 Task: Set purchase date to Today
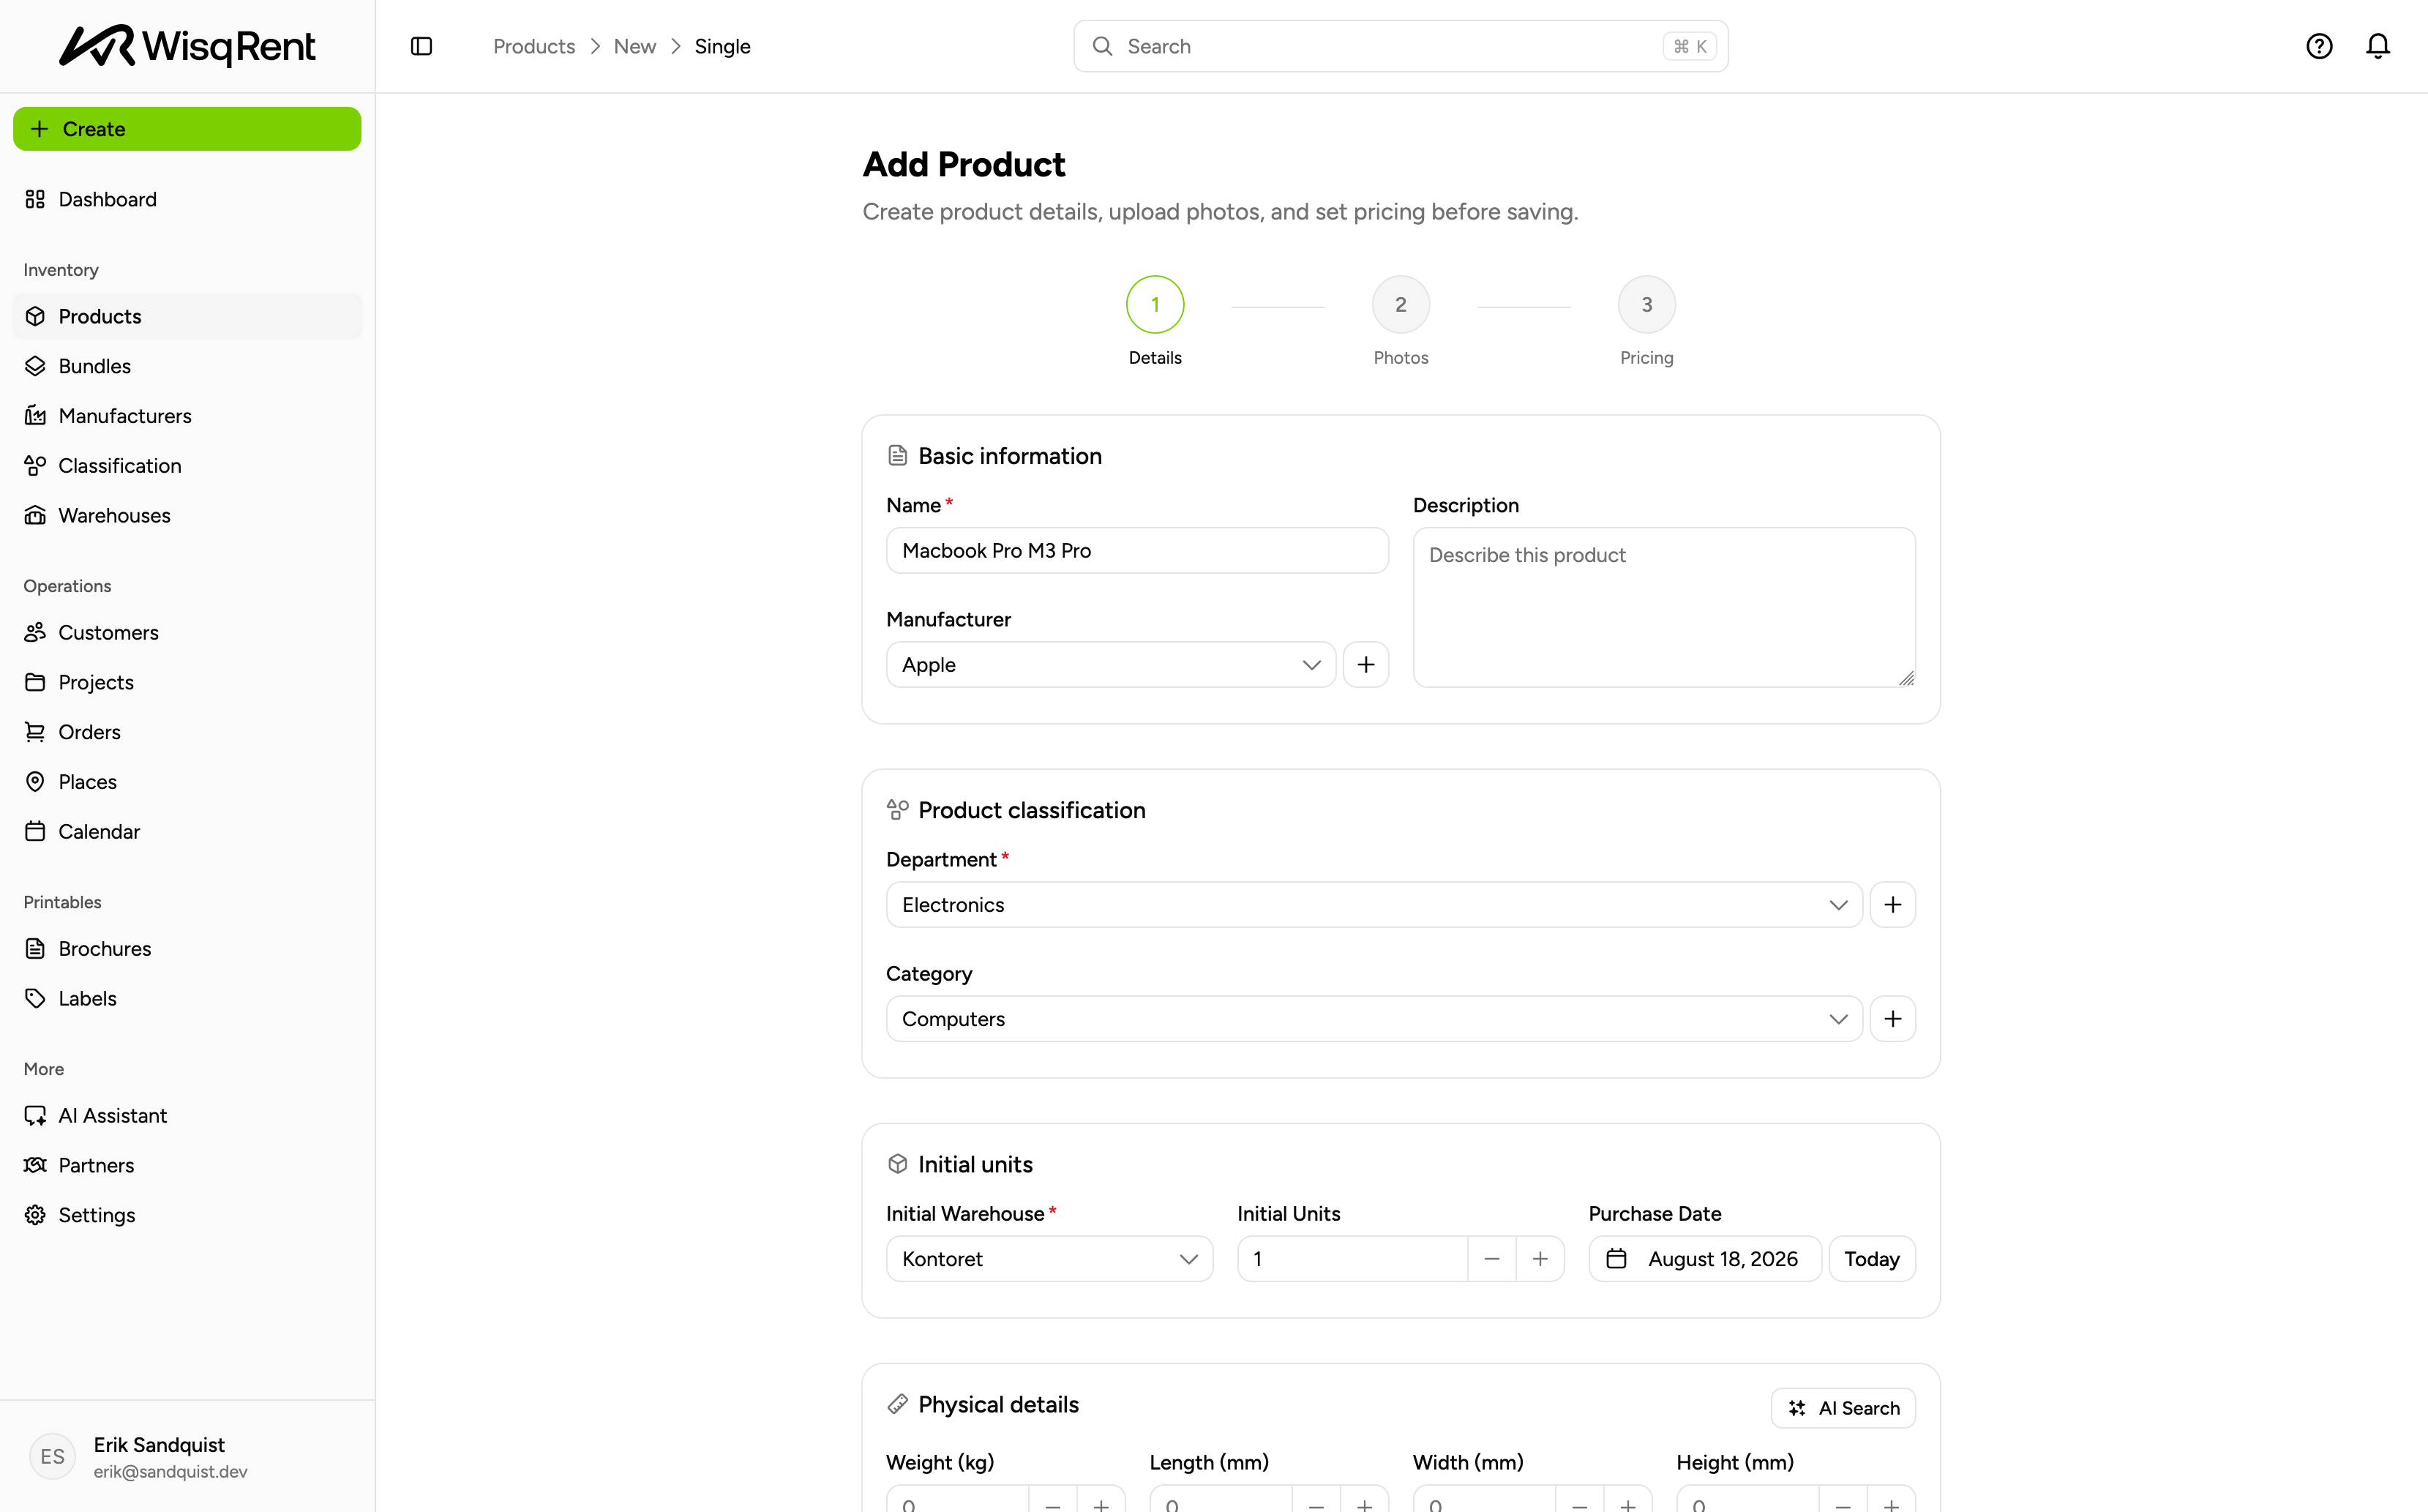coord(1871,1259)
